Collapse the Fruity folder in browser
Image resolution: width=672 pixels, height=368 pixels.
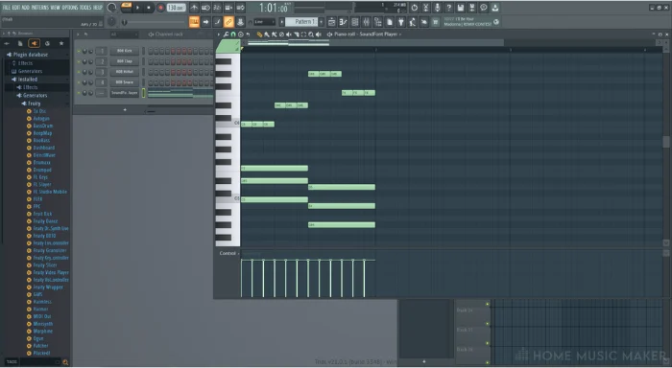[x=32, y=104]
